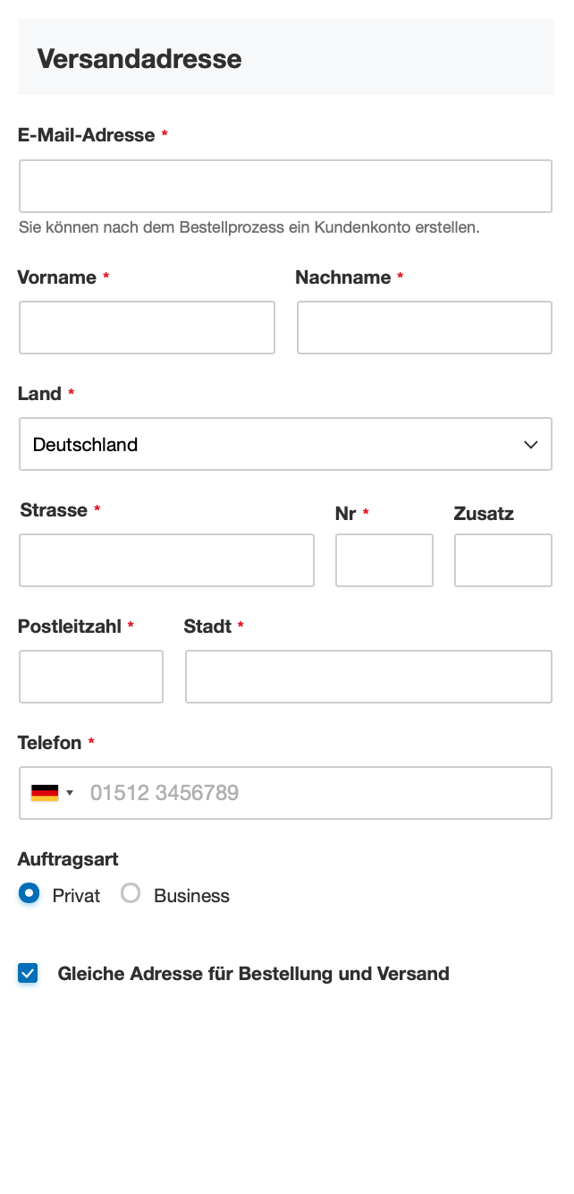This screenshot has width=574, height=1194.
Task: Click the red asterisk beside E-Mail-Adresse
Action: point(164,134)
